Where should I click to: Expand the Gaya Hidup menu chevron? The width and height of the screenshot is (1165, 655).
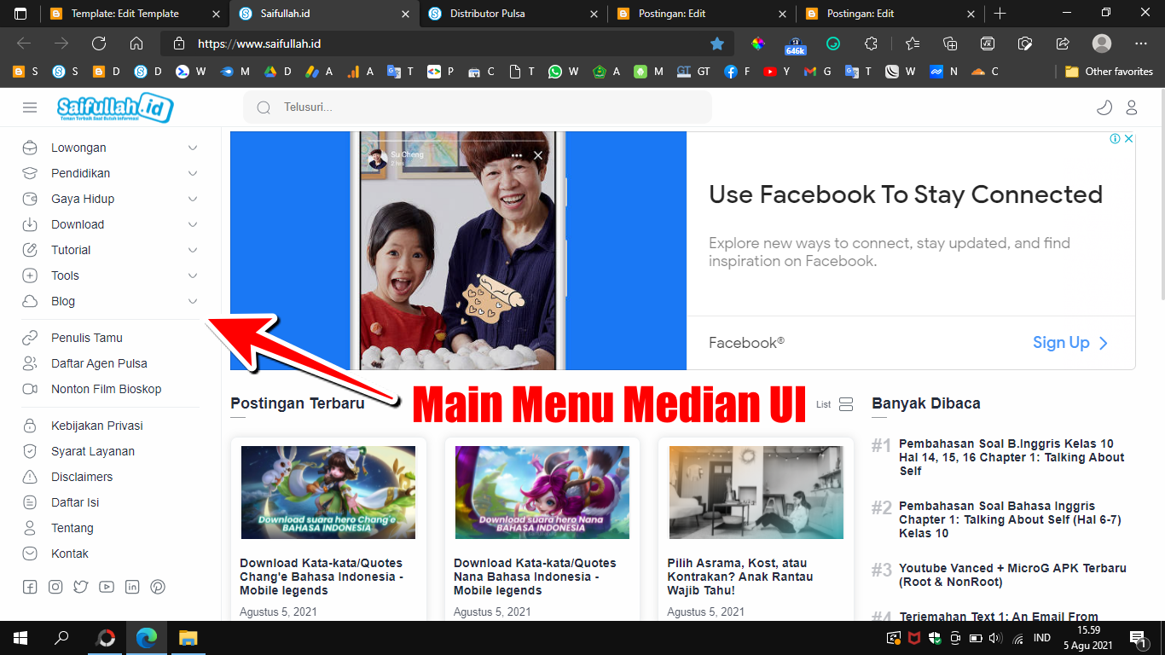coord(193,199)
